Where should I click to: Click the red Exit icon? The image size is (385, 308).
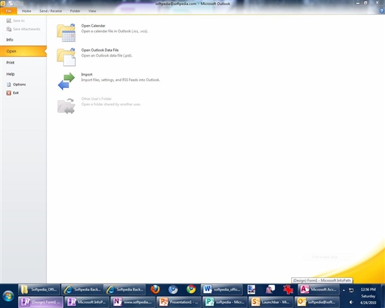9,93
